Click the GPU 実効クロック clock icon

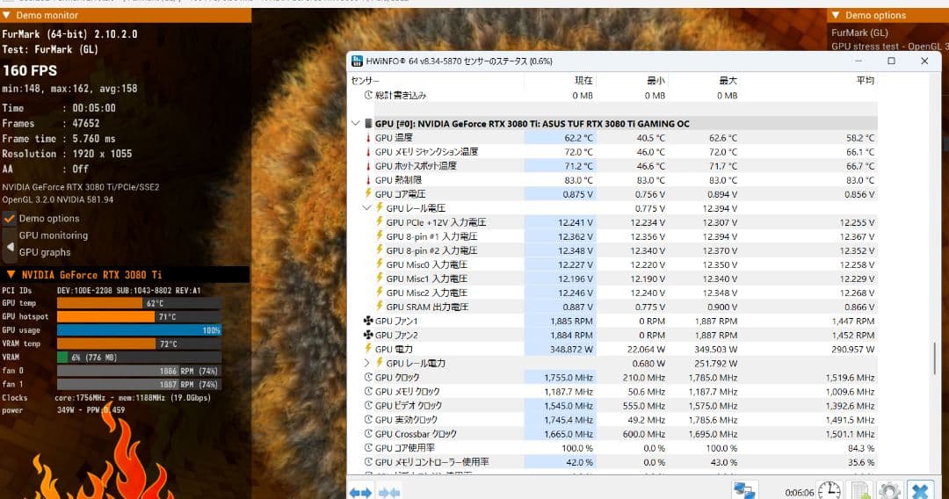[x=368, y=419]
